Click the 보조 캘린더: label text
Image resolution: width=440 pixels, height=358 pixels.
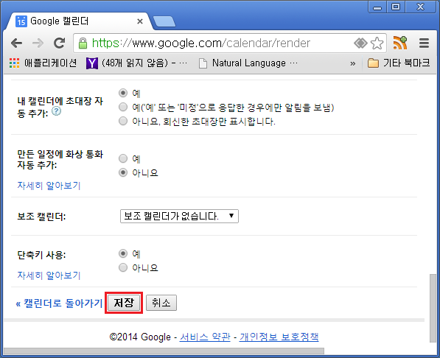tap(41, 217)
